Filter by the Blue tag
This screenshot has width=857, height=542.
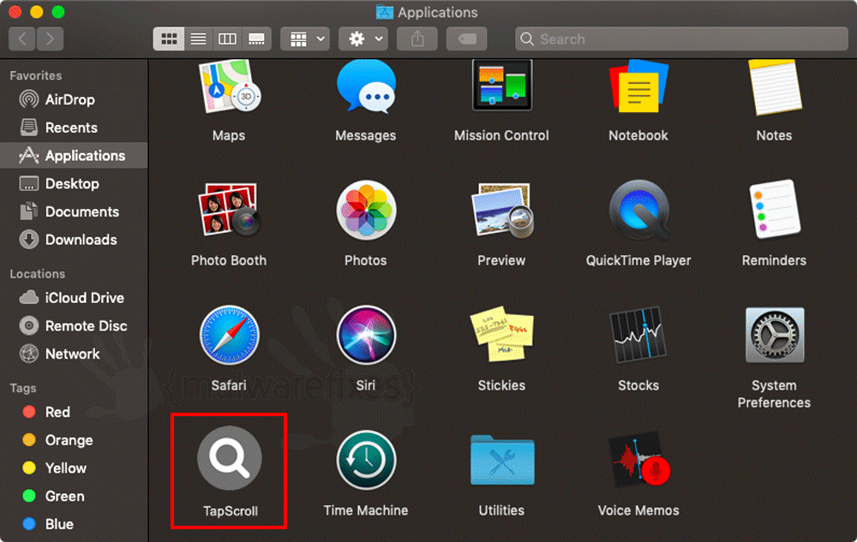(x=74, y=524)
